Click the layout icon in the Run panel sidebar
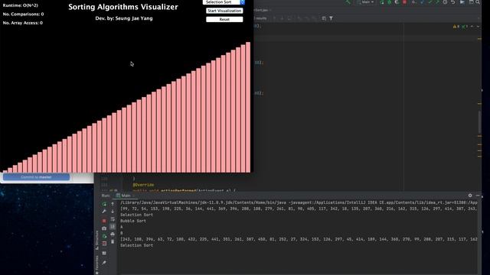 104,253
